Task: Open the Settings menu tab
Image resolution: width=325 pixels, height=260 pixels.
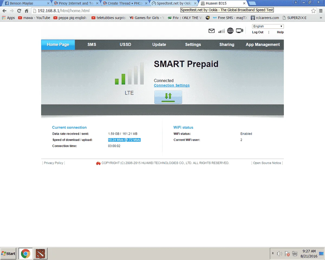Action: (193, 45)
